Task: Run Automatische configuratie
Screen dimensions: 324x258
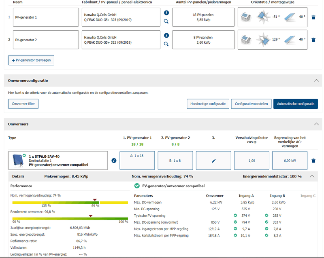Action: [x=295, y=104]
